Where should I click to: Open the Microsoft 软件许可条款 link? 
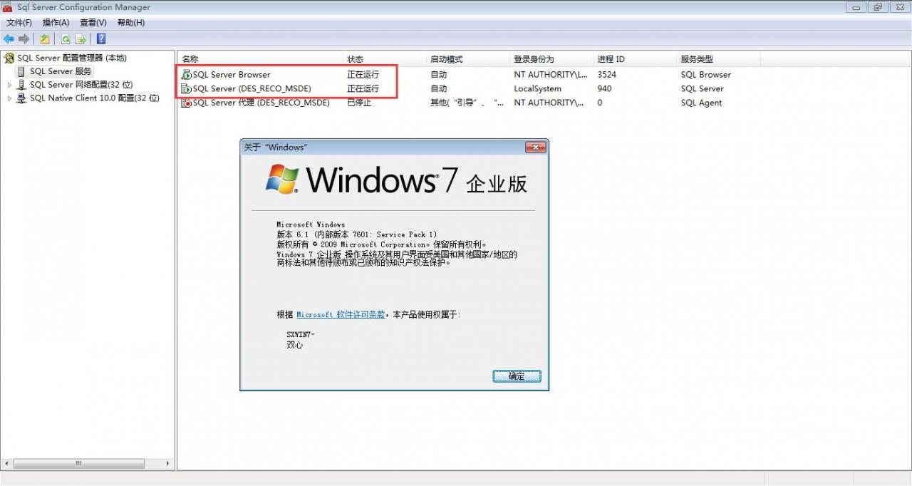[341, 314]
